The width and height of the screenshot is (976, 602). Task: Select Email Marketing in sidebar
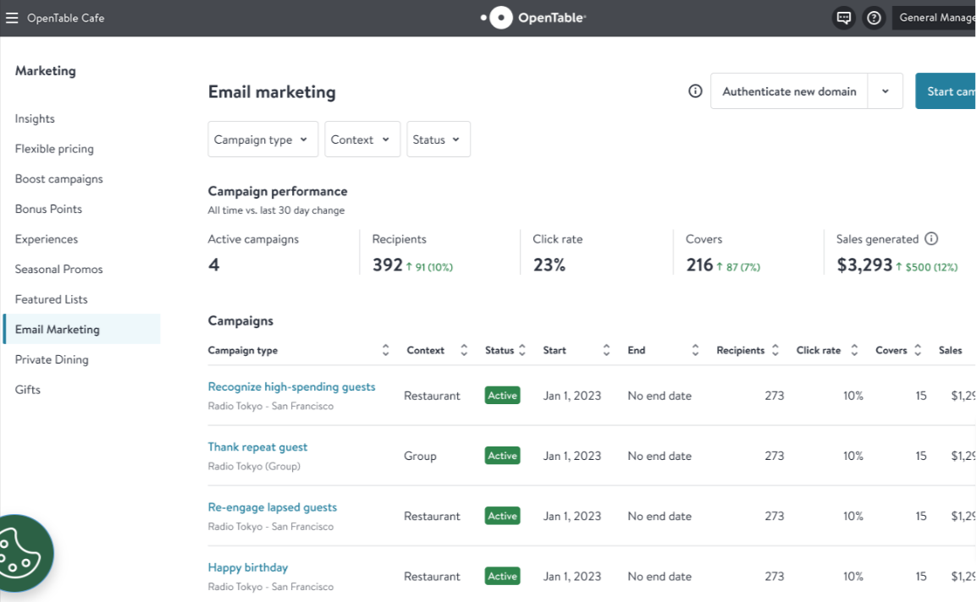[x=81, y=329]
